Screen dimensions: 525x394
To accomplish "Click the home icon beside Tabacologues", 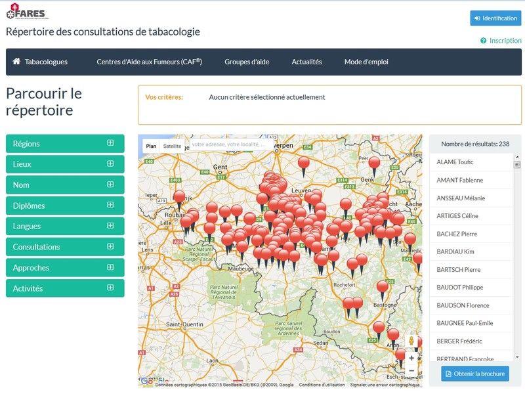I will (x=17, y=62).
